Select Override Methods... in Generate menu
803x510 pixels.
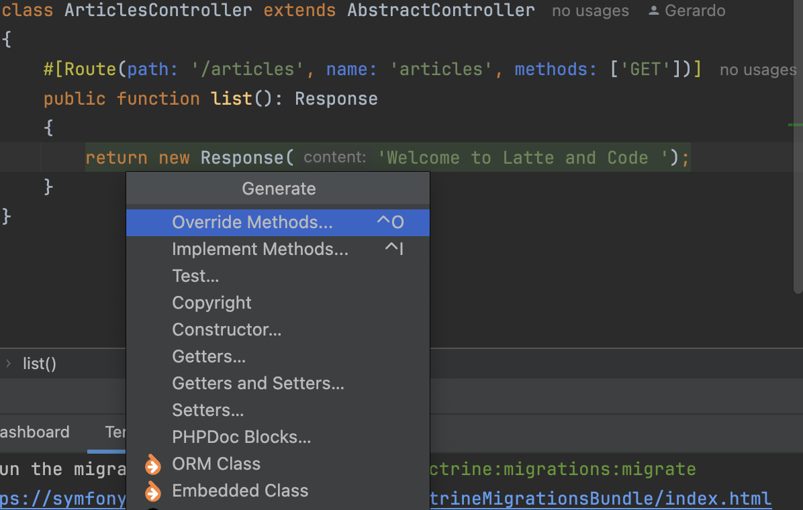(x=252, y=222)
